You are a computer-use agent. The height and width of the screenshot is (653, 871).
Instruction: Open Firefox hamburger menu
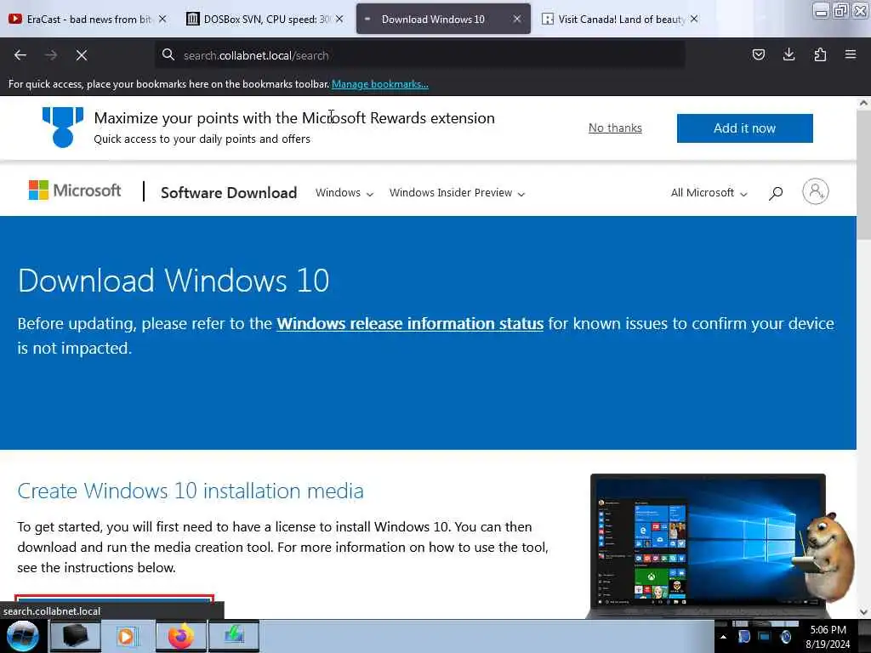[x=851, y=54]
